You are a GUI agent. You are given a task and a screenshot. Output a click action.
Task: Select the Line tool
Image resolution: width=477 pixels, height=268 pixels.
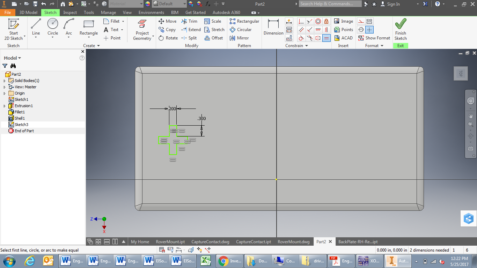click(x=36, y=28)
